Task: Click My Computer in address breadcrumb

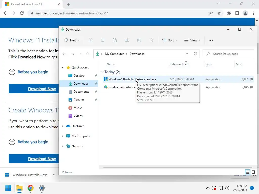Action: (x=114, y=54)
